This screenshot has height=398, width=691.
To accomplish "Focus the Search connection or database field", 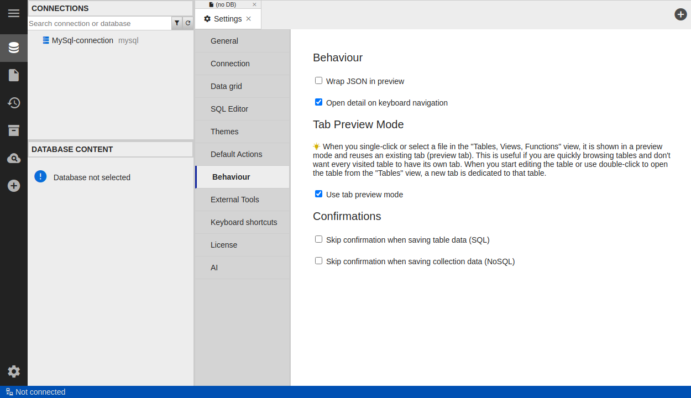I will coord(100,23).
